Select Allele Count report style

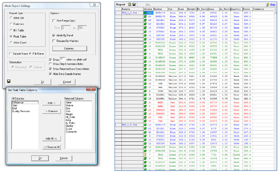click(11, 42)
